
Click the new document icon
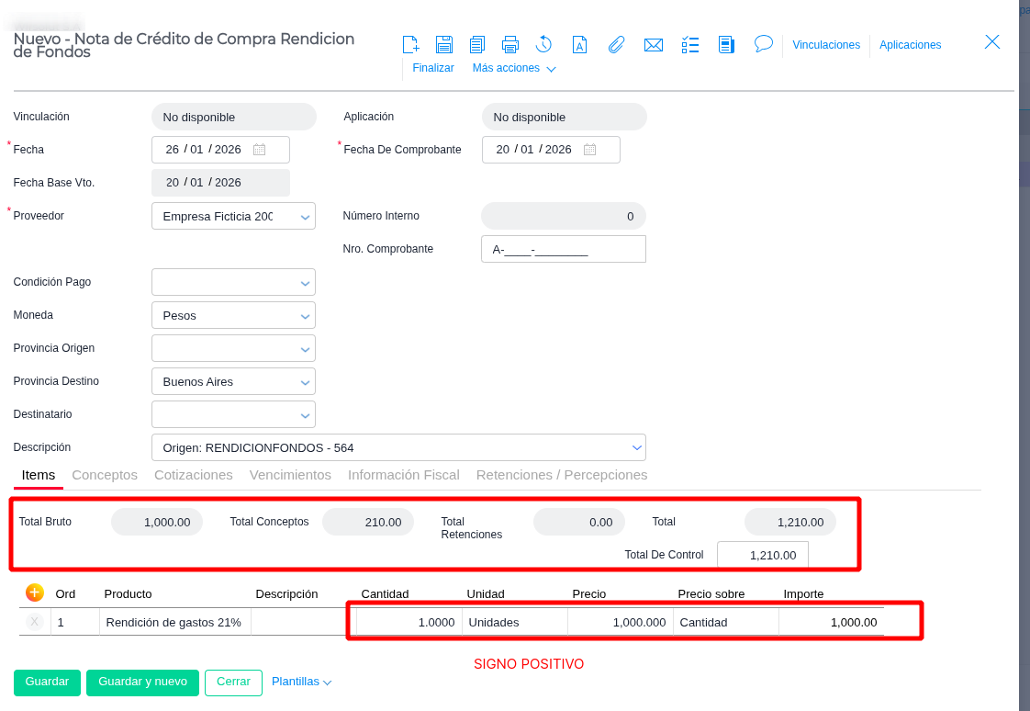[411, 44]
